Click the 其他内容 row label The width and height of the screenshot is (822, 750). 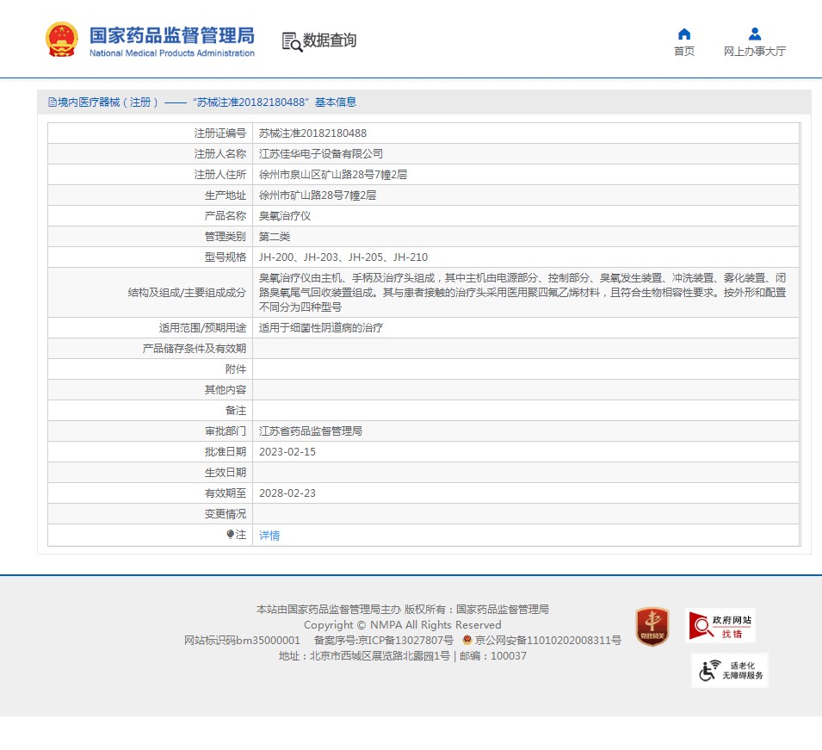coord(226,390)
